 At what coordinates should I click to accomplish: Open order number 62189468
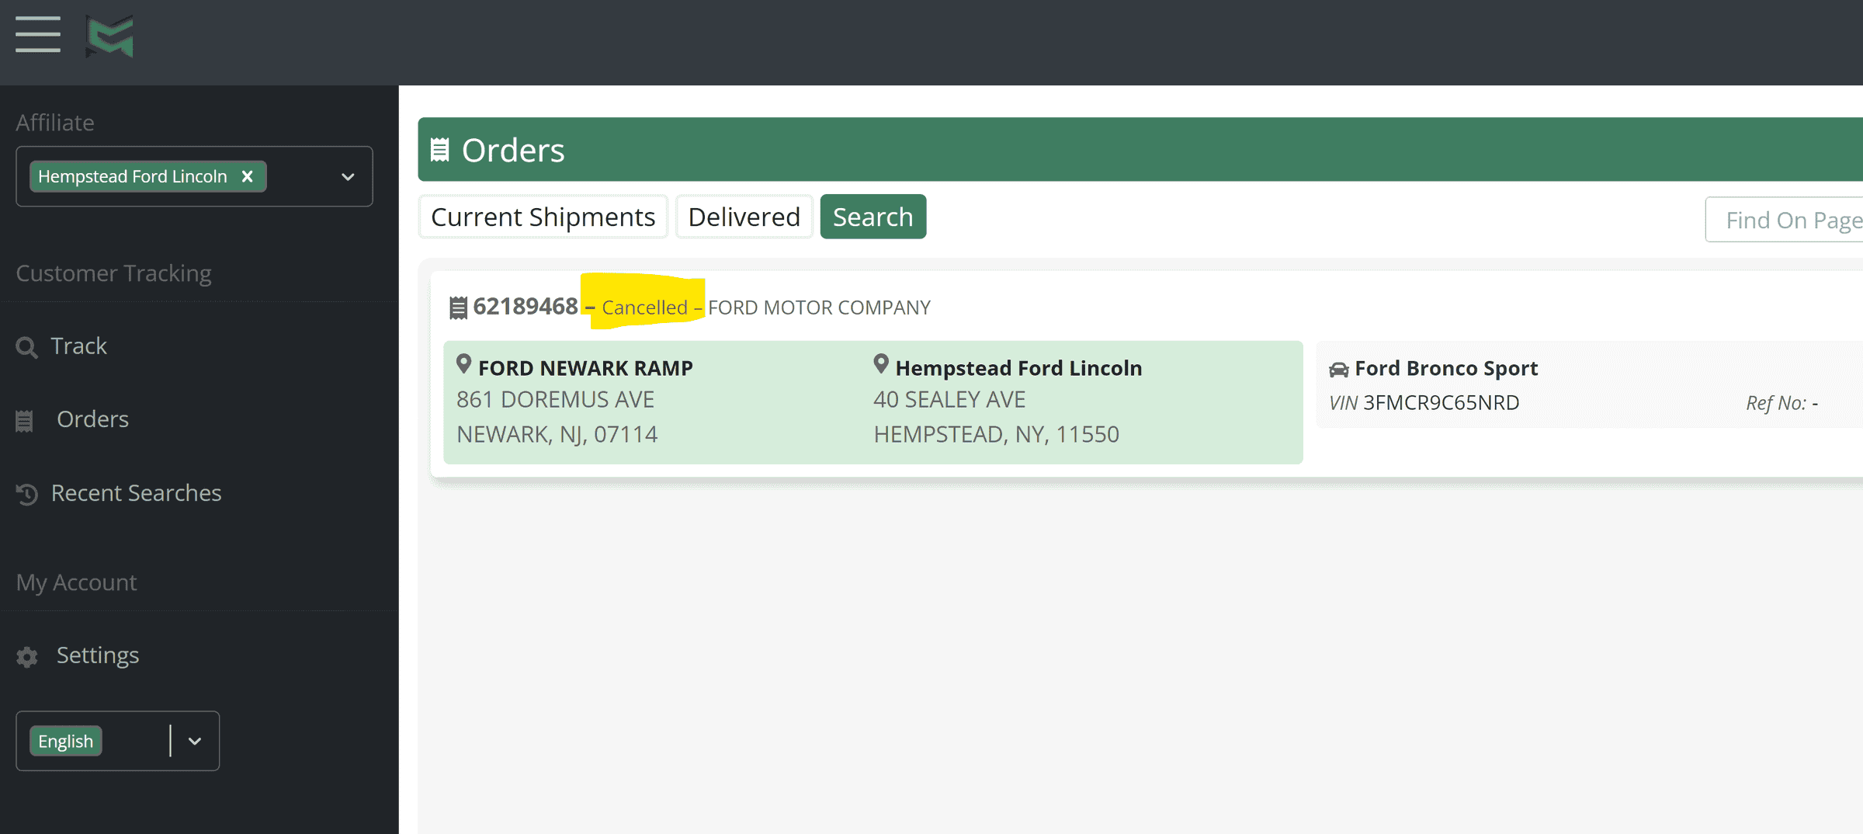[525, 307]
